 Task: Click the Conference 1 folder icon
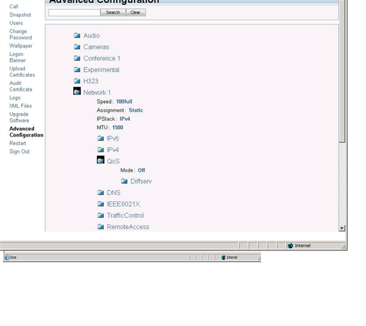pyautogui.click(x=77, y=58)
